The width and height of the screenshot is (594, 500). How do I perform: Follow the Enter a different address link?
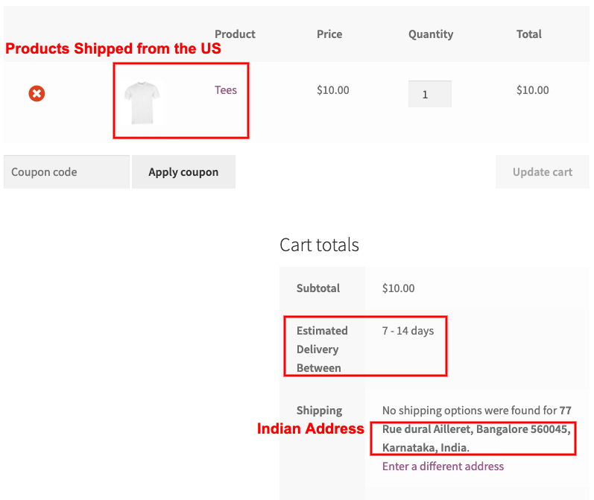[443, 466]
